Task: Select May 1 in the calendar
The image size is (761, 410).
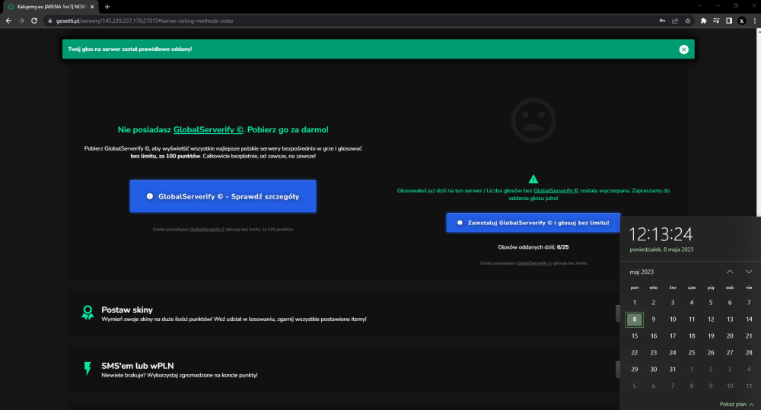Action: coord(635,303)
